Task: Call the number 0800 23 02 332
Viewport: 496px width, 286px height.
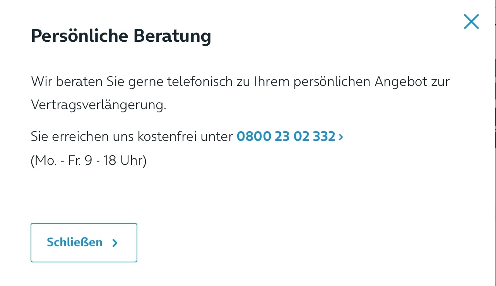Action: (286, 136)
